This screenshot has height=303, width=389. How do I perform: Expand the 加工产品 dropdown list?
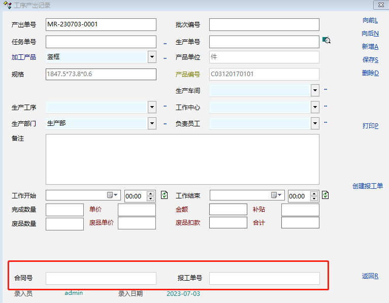point(152,57)
